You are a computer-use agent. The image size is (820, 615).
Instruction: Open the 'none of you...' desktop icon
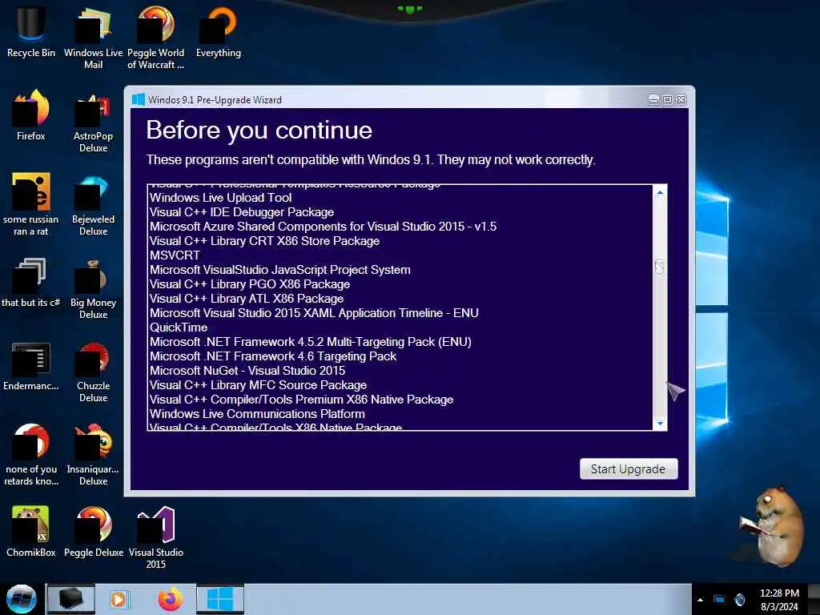pyautogui.click(x=31, y=453)
